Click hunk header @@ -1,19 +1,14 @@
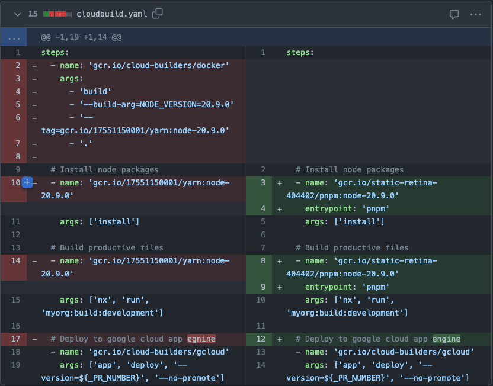The height and width of the screenshot is (386, 493). point(81,37)
